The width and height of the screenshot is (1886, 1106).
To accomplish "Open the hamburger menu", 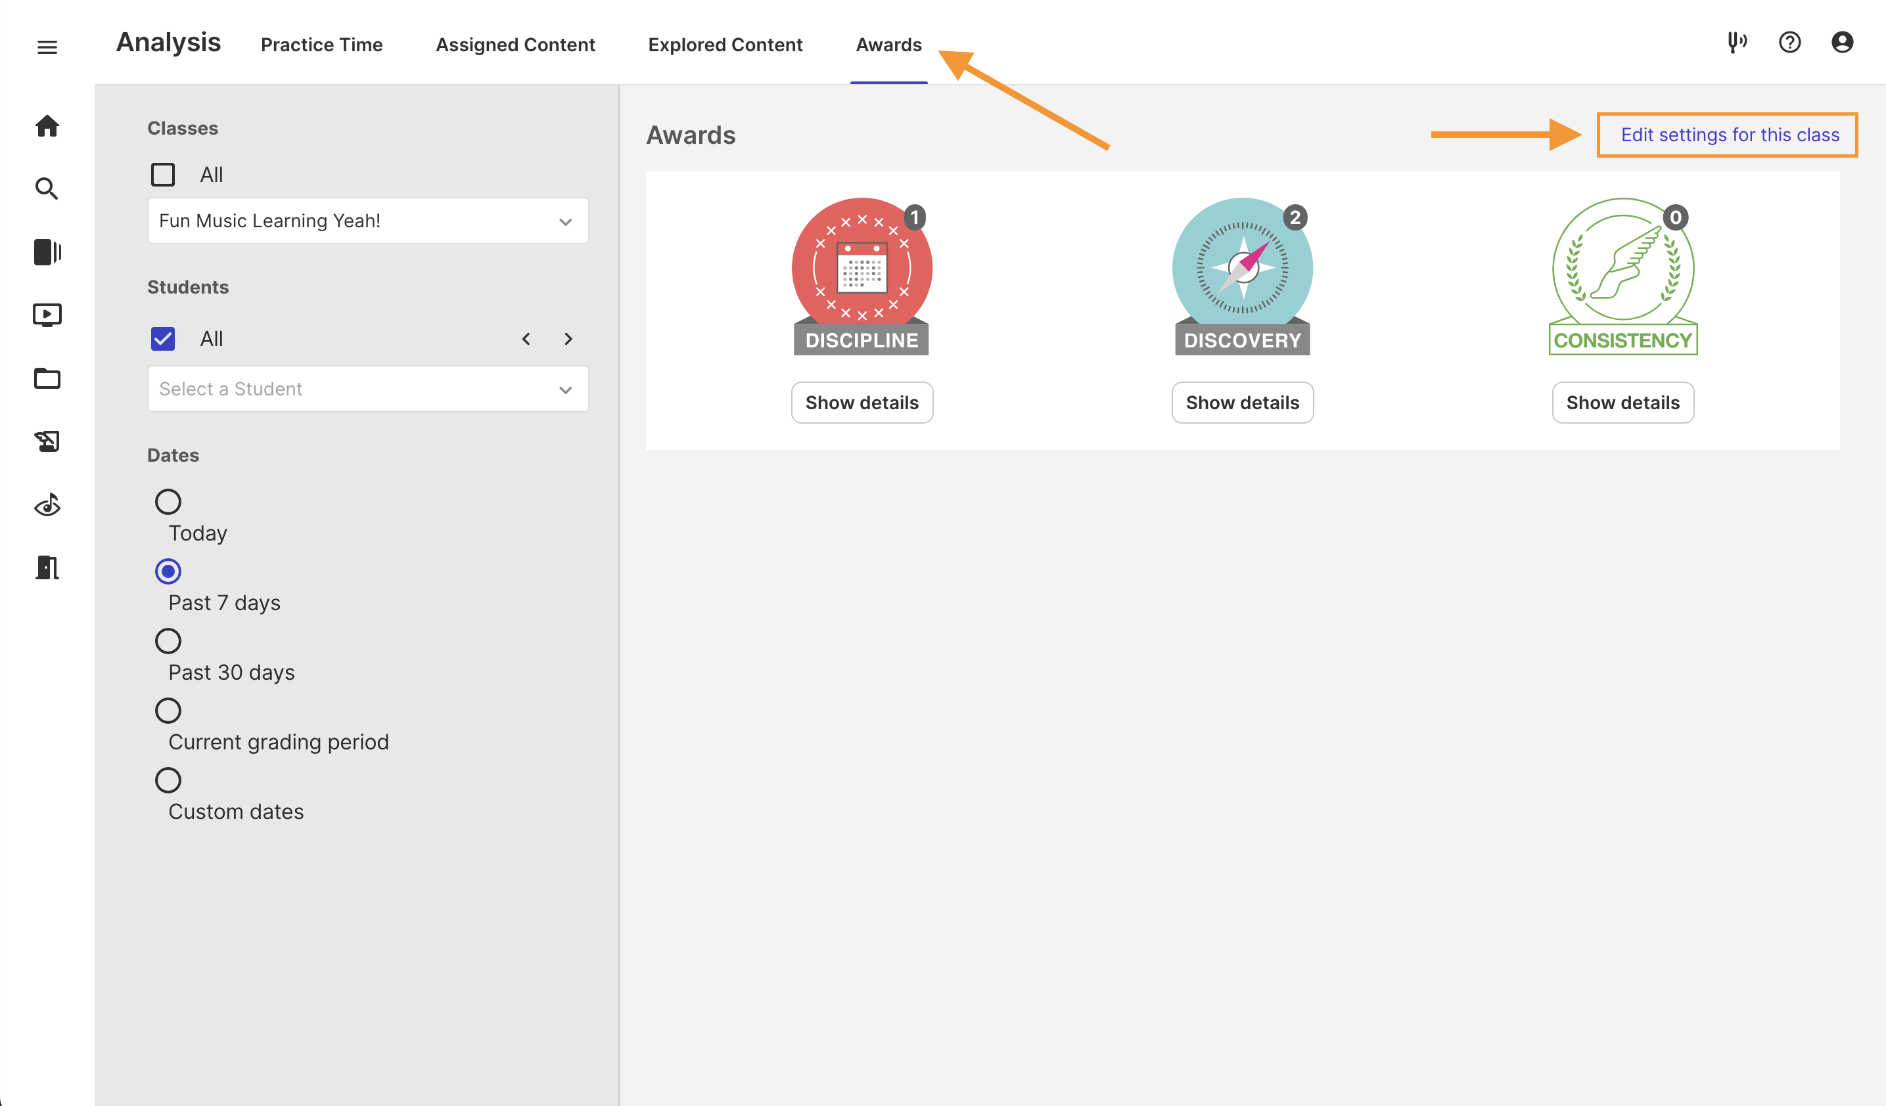I will pos(47,47).
